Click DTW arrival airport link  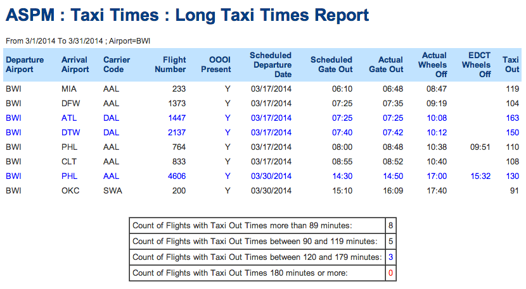point(70,133)
